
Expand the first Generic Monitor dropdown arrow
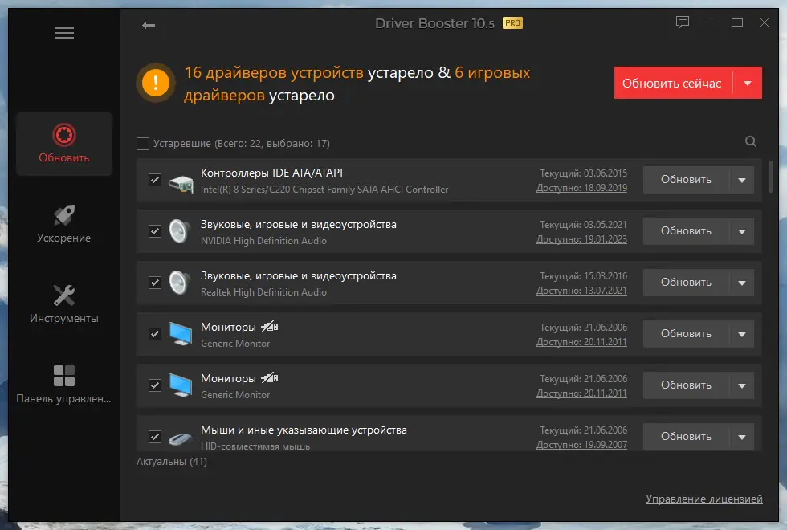(x=742, y=334)
